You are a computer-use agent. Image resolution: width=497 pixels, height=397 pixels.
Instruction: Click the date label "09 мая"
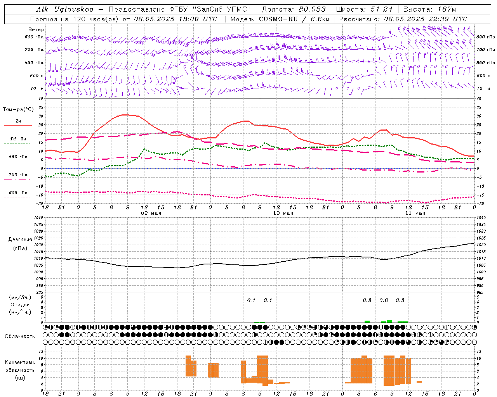(x=151, y=213)
